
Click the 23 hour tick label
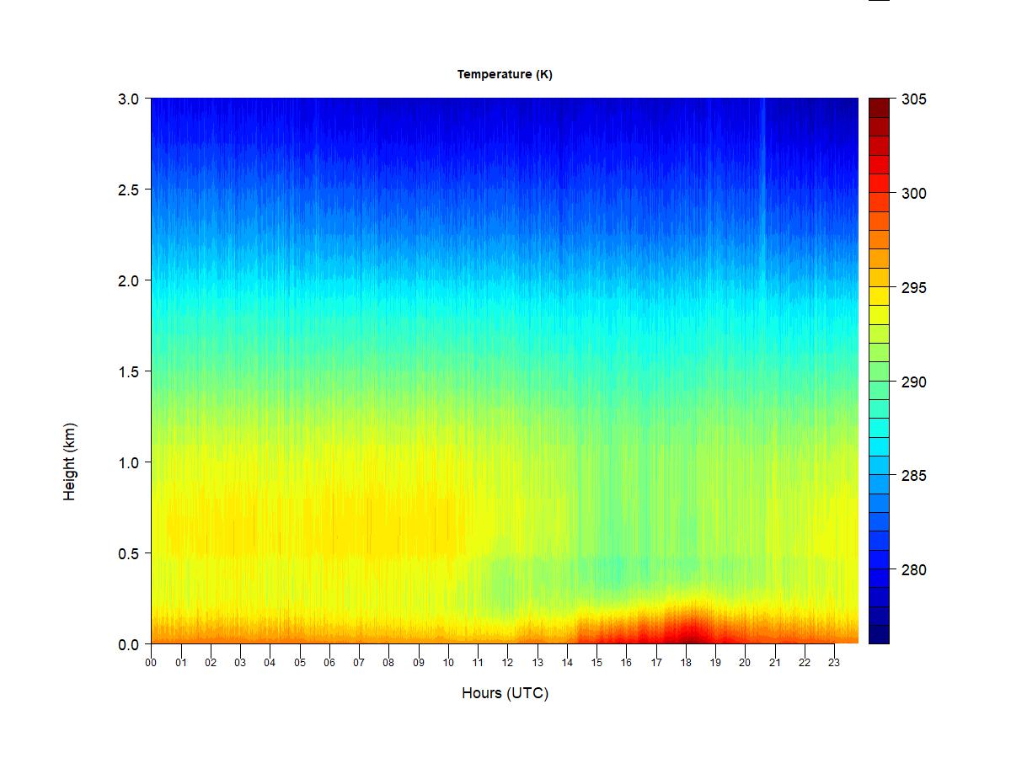tap(834, 663)
